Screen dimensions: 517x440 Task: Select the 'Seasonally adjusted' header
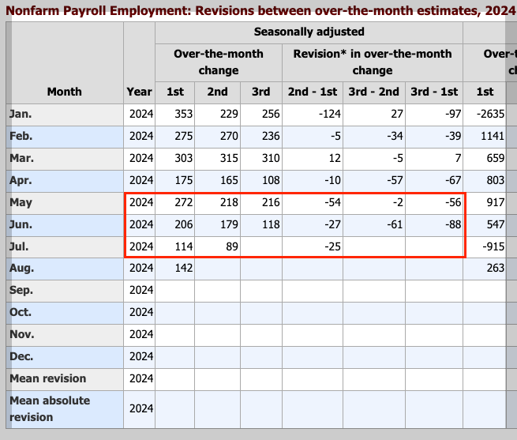point(309,32)
